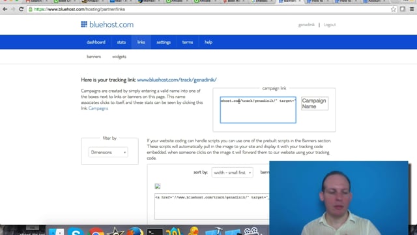This screenshot has width=417, height=235.
Task: Click the browser forward arrow
Action: [13, 9]
